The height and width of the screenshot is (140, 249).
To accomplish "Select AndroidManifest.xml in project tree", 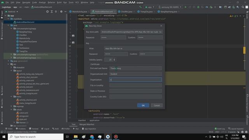I will point(25,22).
